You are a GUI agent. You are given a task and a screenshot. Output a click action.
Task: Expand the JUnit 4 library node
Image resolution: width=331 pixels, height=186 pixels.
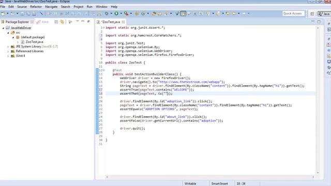pyautogui.click(x=8, y=56)
